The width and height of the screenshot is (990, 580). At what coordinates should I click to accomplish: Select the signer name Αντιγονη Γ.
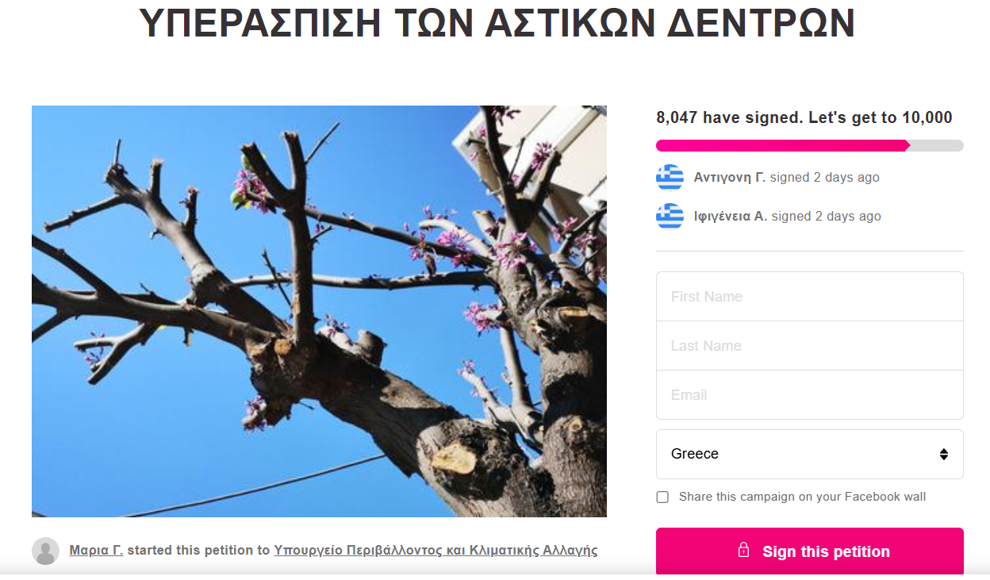click(729, 178)
